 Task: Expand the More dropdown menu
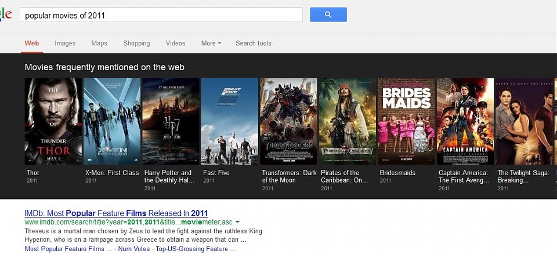[x=211, y=43]
